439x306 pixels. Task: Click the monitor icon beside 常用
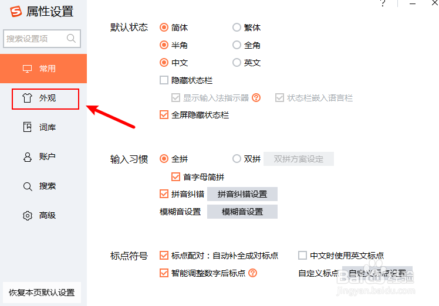pyautogui.click(x=27, y=69)
